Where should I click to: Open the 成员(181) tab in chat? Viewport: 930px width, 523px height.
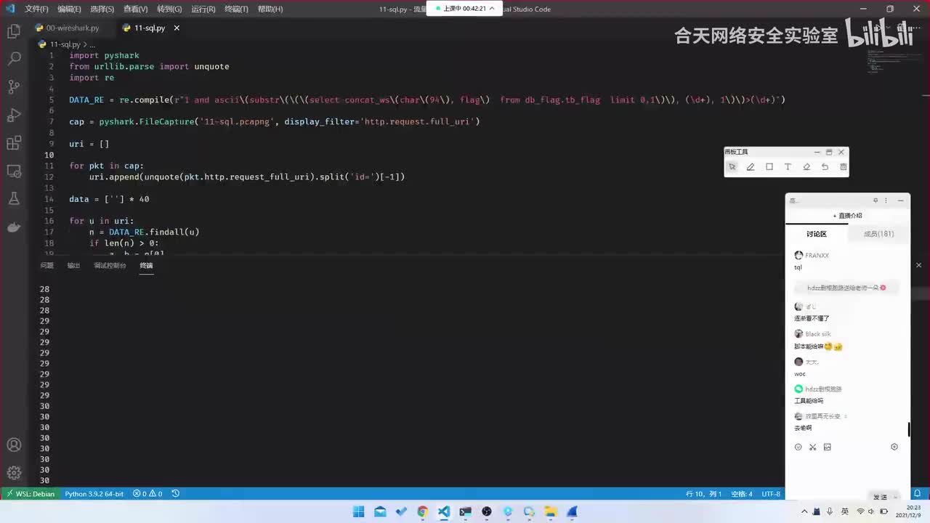(x=878, y=234)
